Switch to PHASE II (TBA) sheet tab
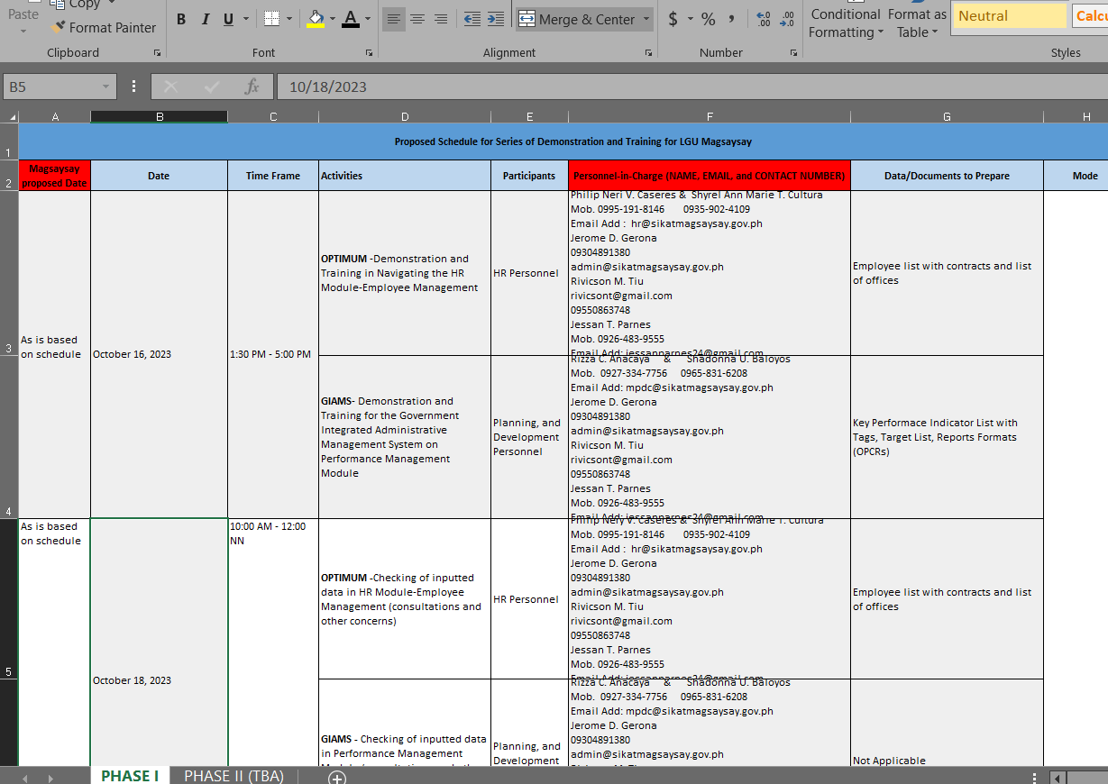1108x784 pixels. point(234,776)
